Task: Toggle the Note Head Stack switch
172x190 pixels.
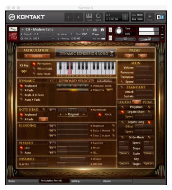Action: click(x=100, y=114)
